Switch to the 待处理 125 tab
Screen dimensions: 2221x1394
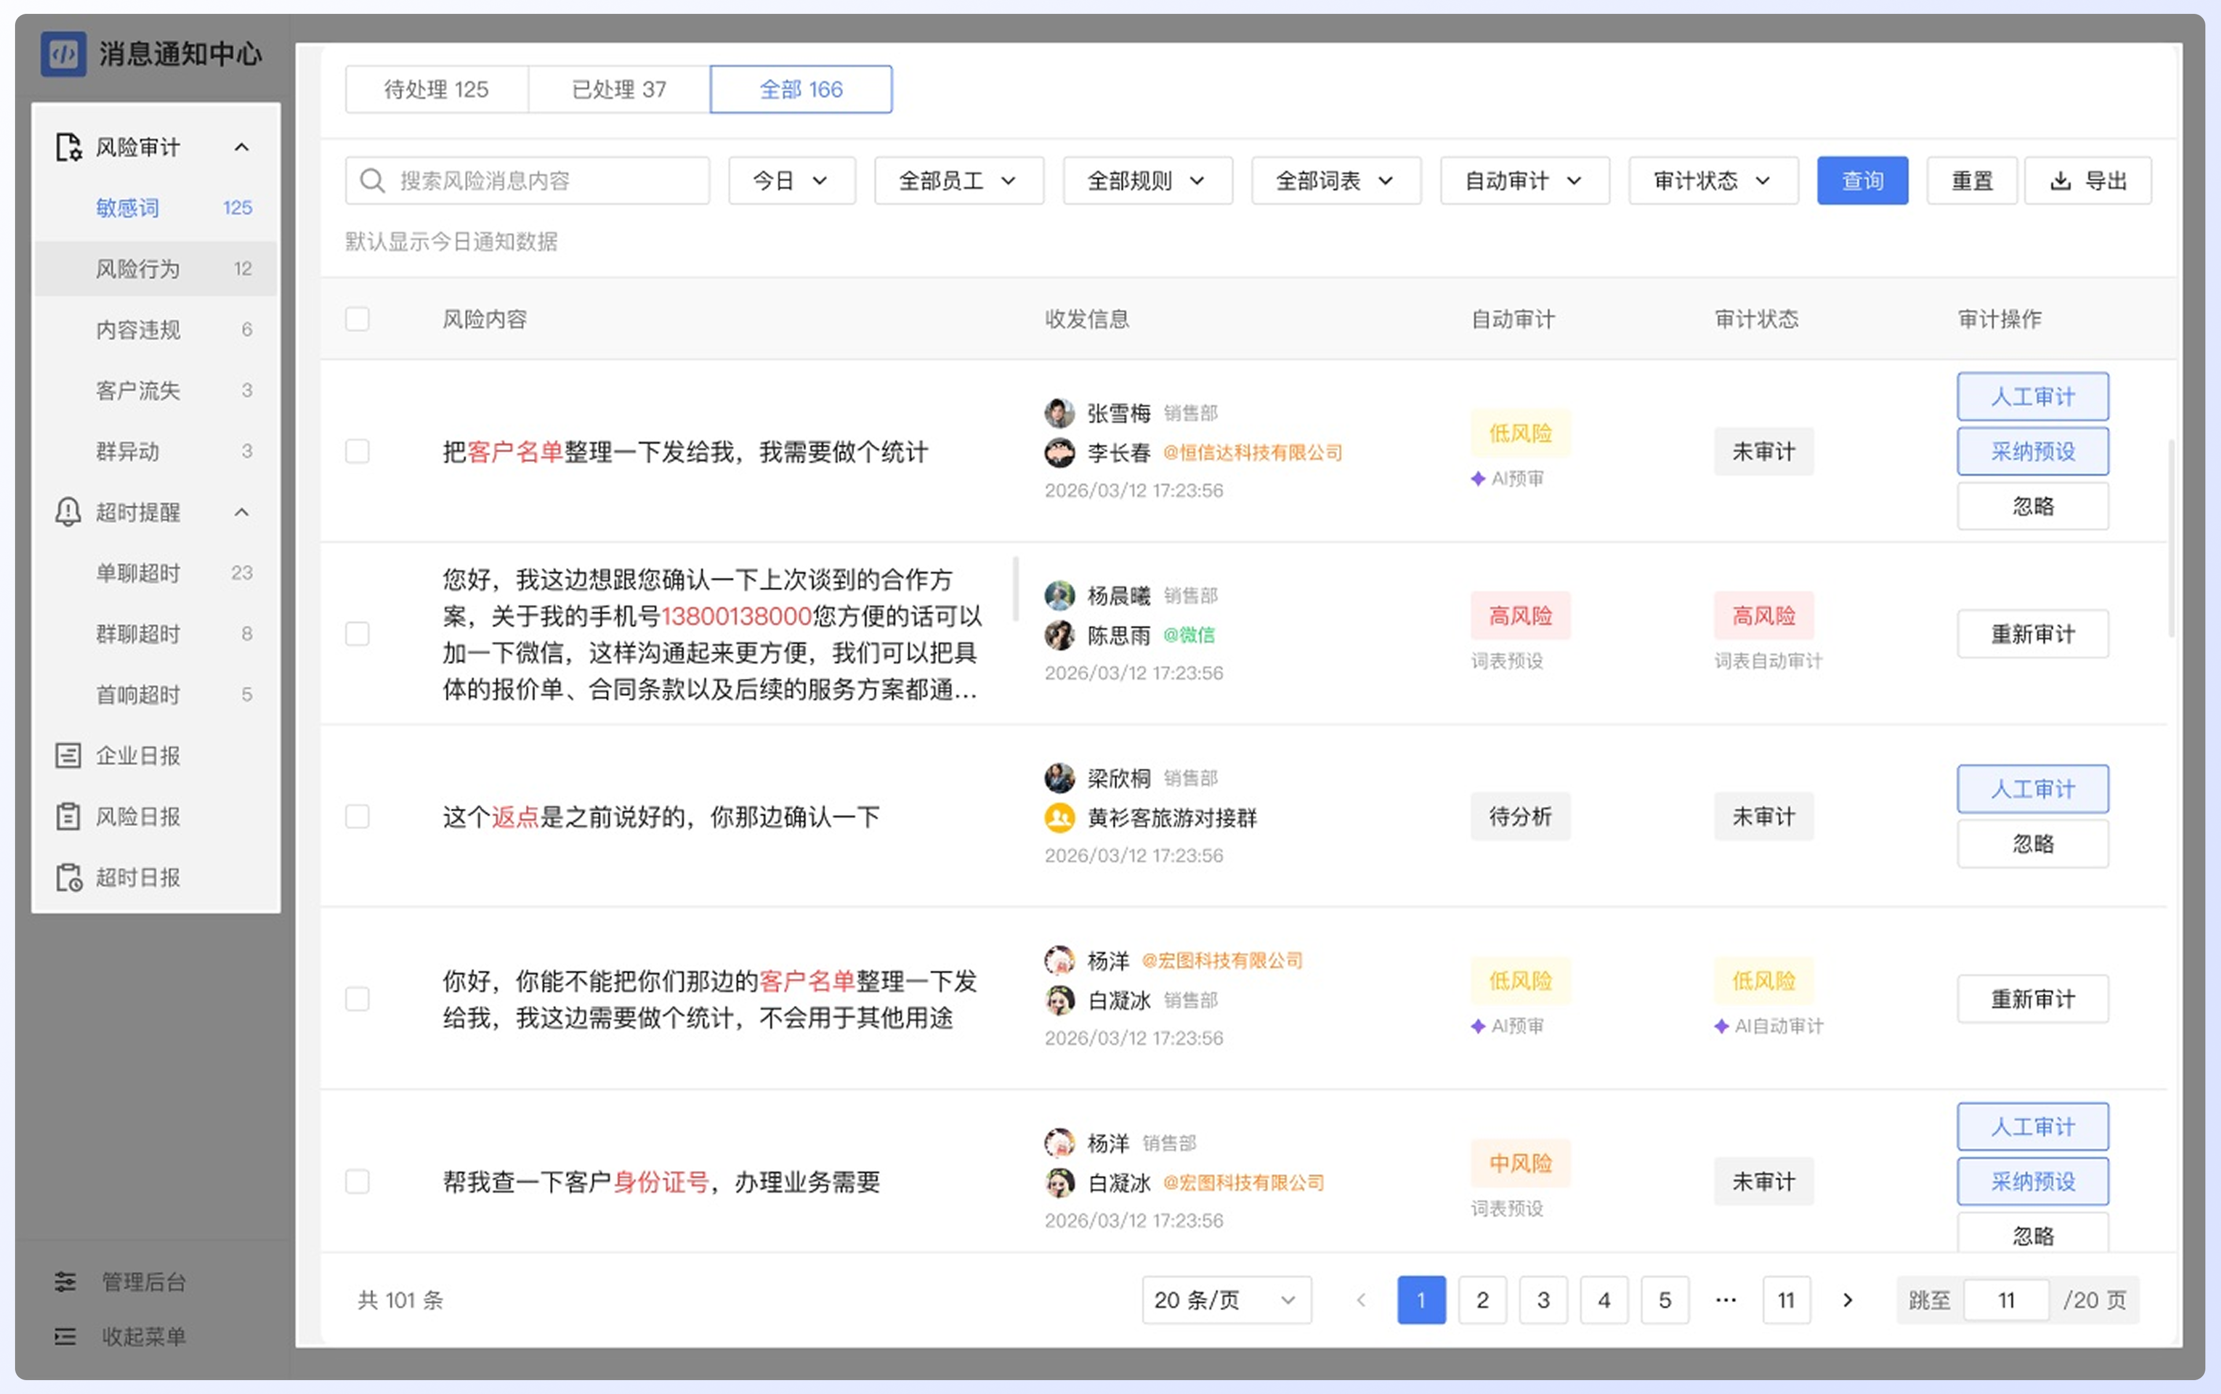pyautogui.click(x=437, y=90)
